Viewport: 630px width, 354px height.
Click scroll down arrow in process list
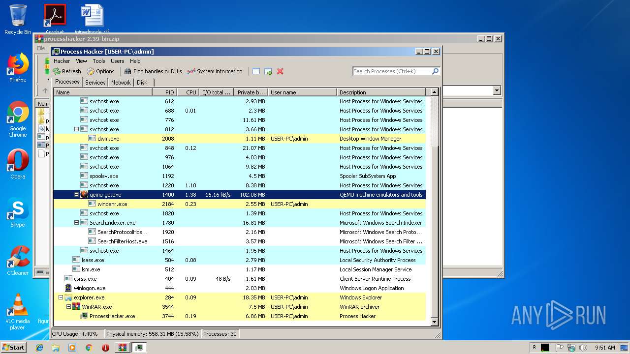point(434,322)
